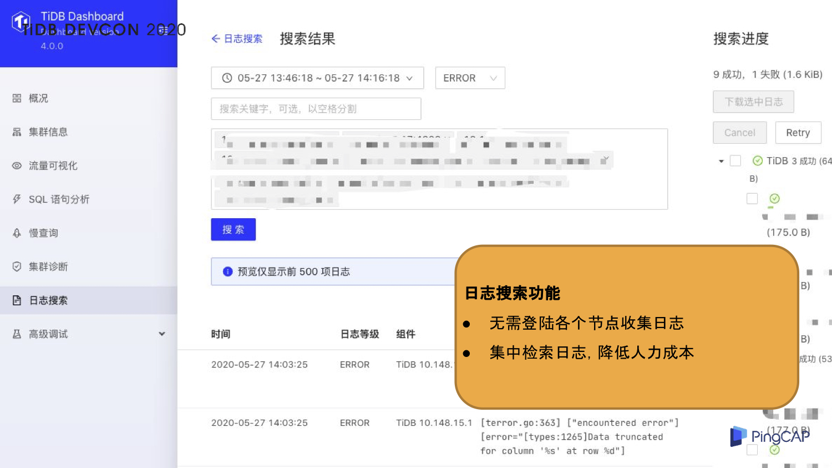Click the Retry button
The height and width of the screenshot is (468, 832).
pyautogui.click(x=798, y=133)
